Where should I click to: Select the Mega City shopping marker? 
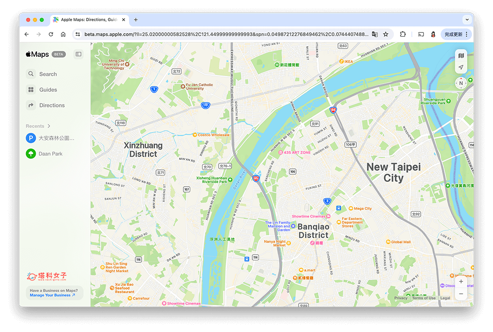coord(351,208)
